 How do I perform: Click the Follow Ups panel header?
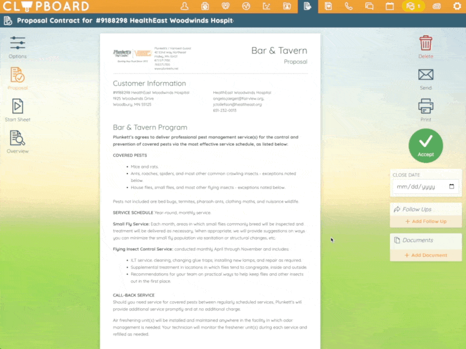426,210
